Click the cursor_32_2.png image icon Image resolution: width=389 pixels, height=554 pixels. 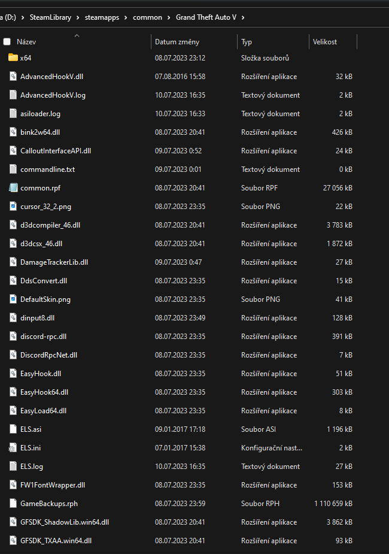coord(13,207)
